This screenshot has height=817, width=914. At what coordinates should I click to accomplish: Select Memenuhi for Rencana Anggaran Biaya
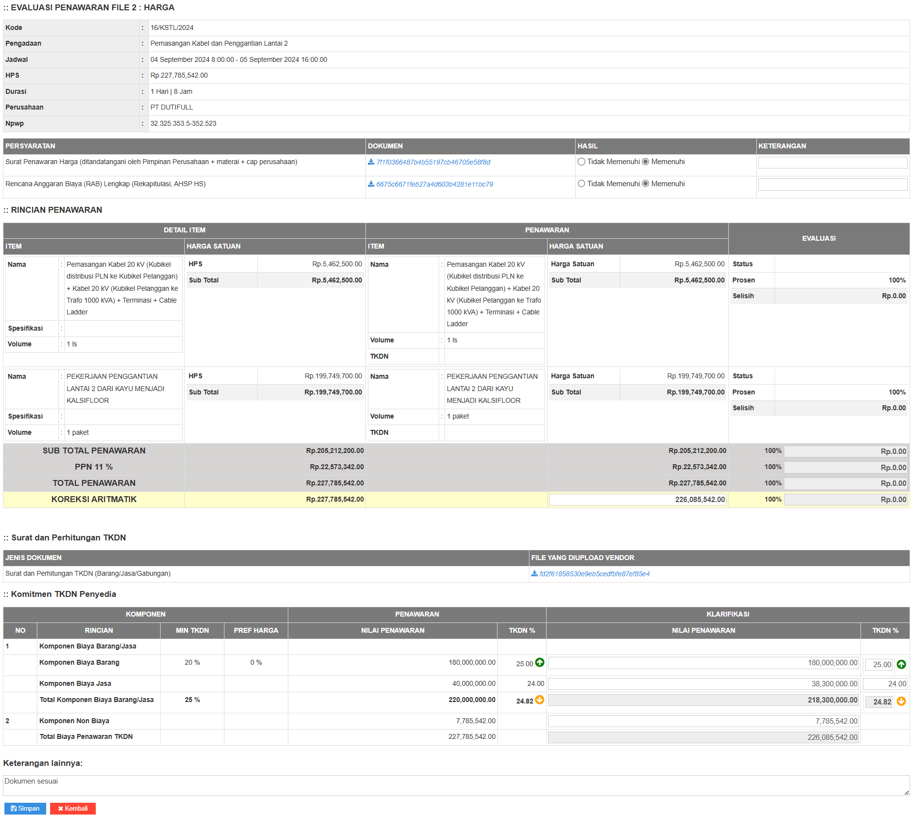645,184
